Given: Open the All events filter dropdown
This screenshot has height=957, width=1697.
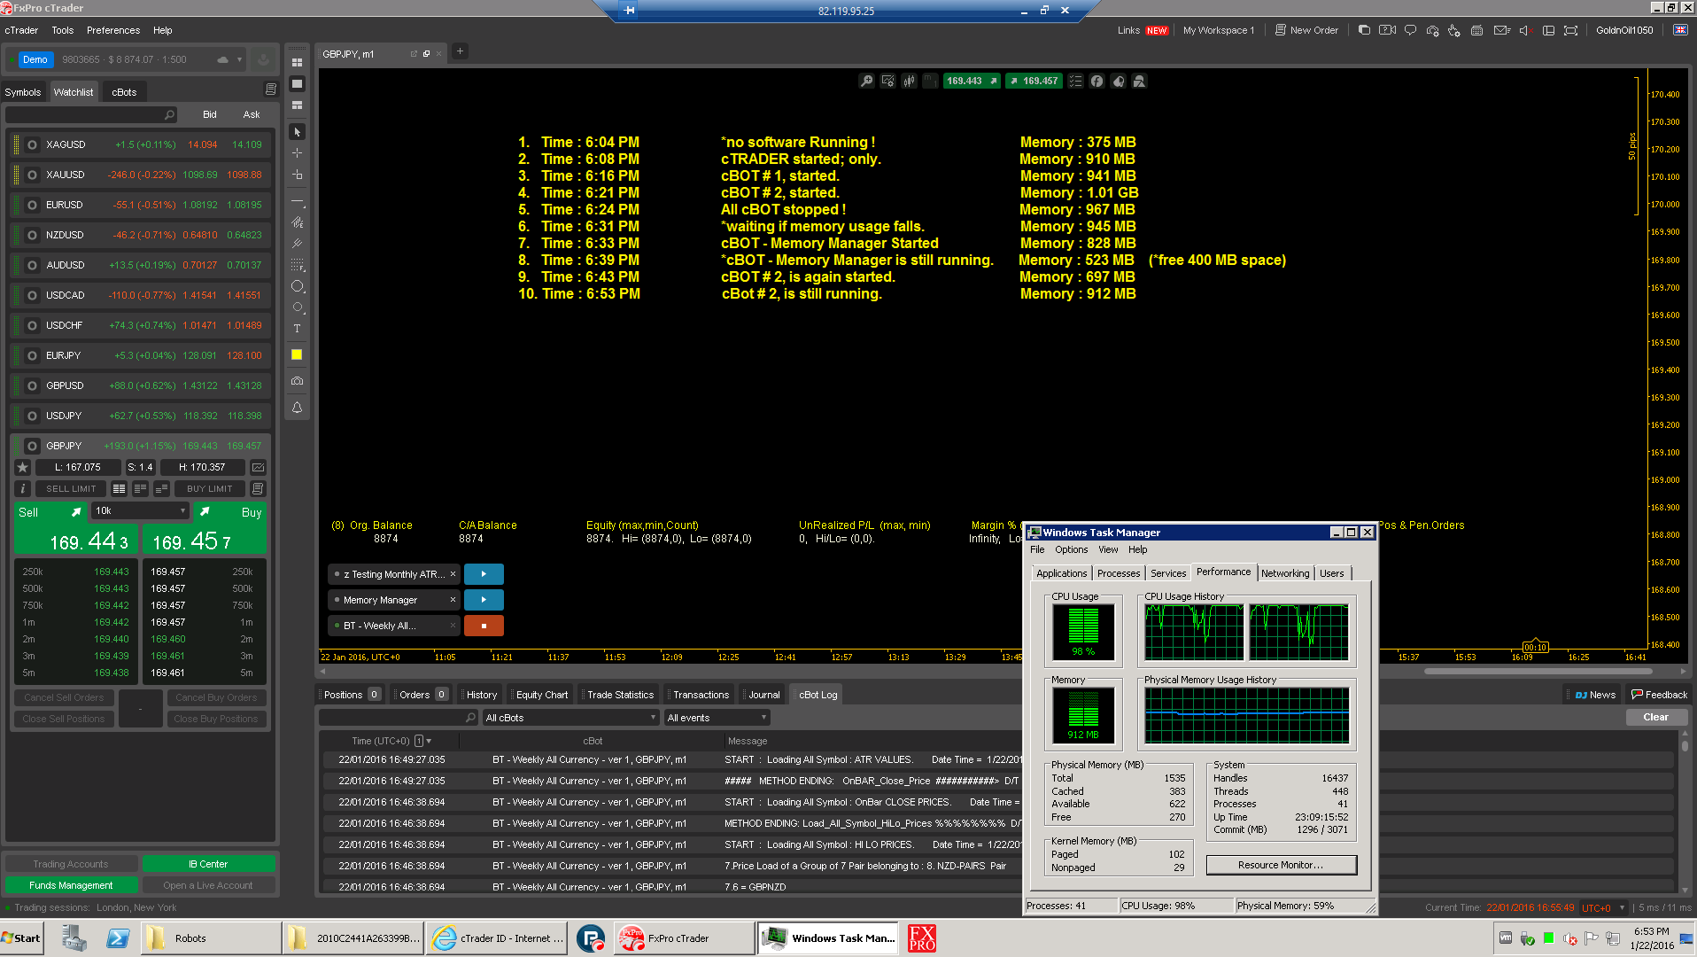Looking at the screenshot, I should 717,718.
